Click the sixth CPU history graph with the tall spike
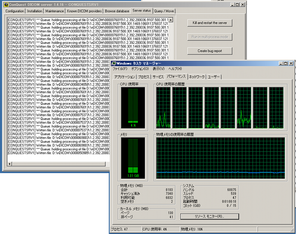The image size is (296, 234). point(244,108)
